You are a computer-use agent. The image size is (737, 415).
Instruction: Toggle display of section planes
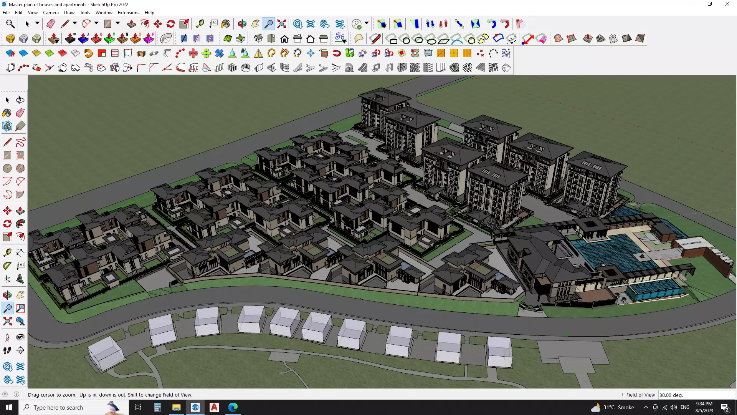(x=183, y=38)
